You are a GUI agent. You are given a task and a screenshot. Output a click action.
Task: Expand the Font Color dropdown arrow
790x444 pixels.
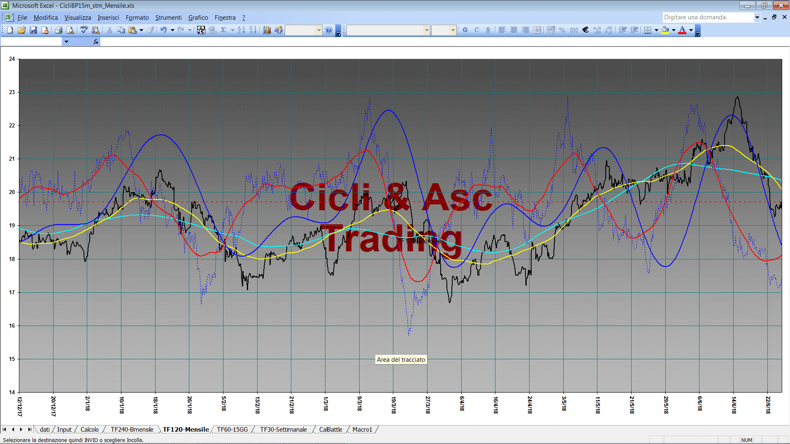691,30
